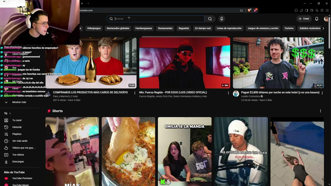Open the account avatar menu
331x186 pixels.
(x=327, y=19)
